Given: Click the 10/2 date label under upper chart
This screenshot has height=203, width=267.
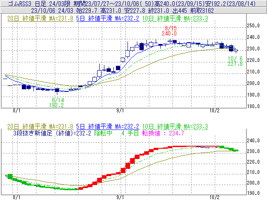Looking at the screenshot, I should [214, 111].
